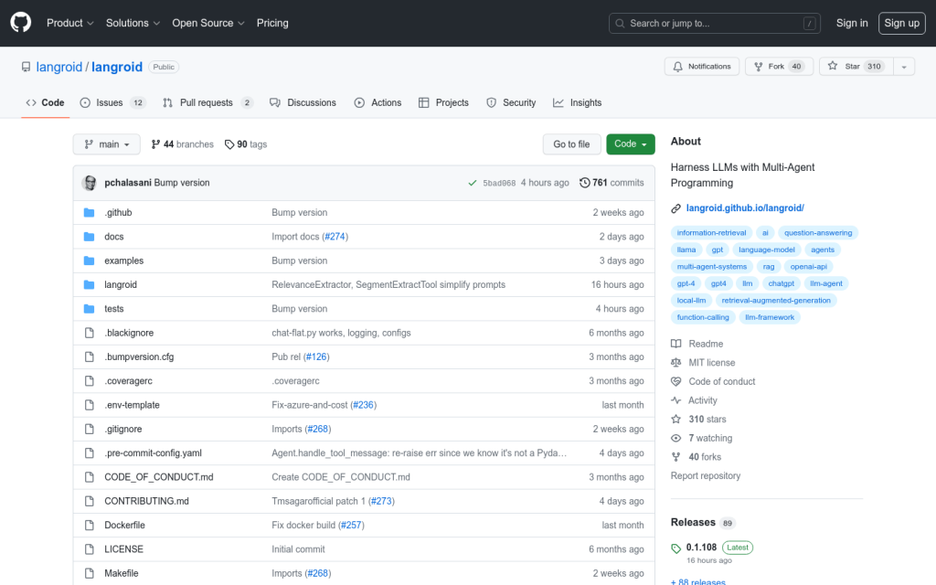
Task: View the 90 tags
Action: [245, 144]
